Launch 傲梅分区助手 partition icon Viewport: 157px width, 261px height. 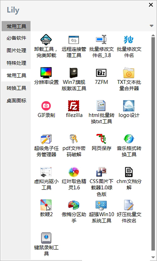point(74,205)
